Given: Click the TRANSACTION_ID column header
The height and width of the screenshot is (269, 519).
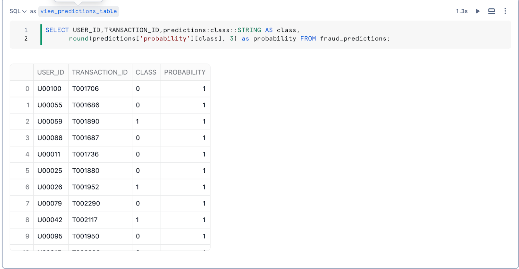Looking at the screenshot, I should coord(100,72).
